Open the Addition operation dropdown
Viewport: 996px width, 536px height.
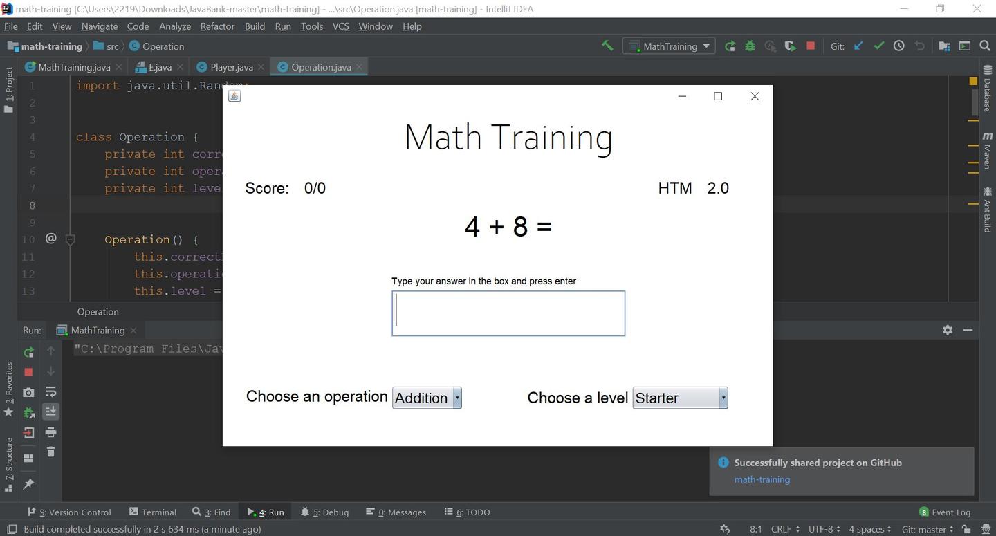(x=427, y=398)
